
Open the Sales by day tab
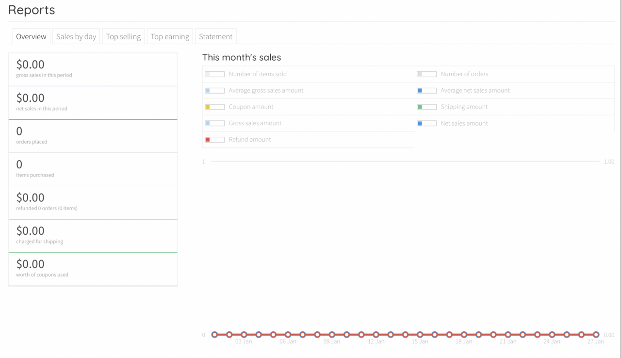(x=76, y=36)
